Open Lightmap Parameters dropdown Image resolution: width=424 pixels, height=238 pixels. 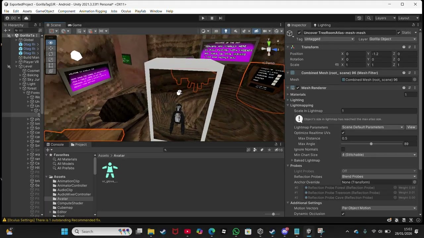point(373,127)
